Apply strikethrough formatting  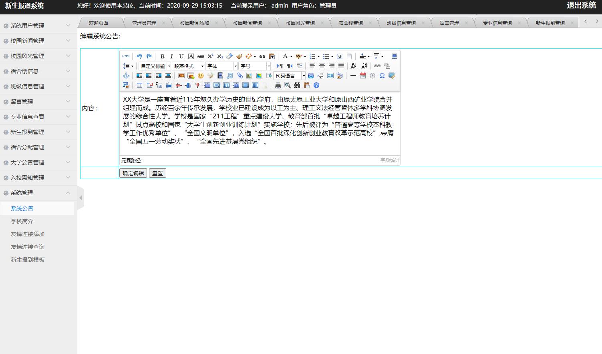pos(201,56)
